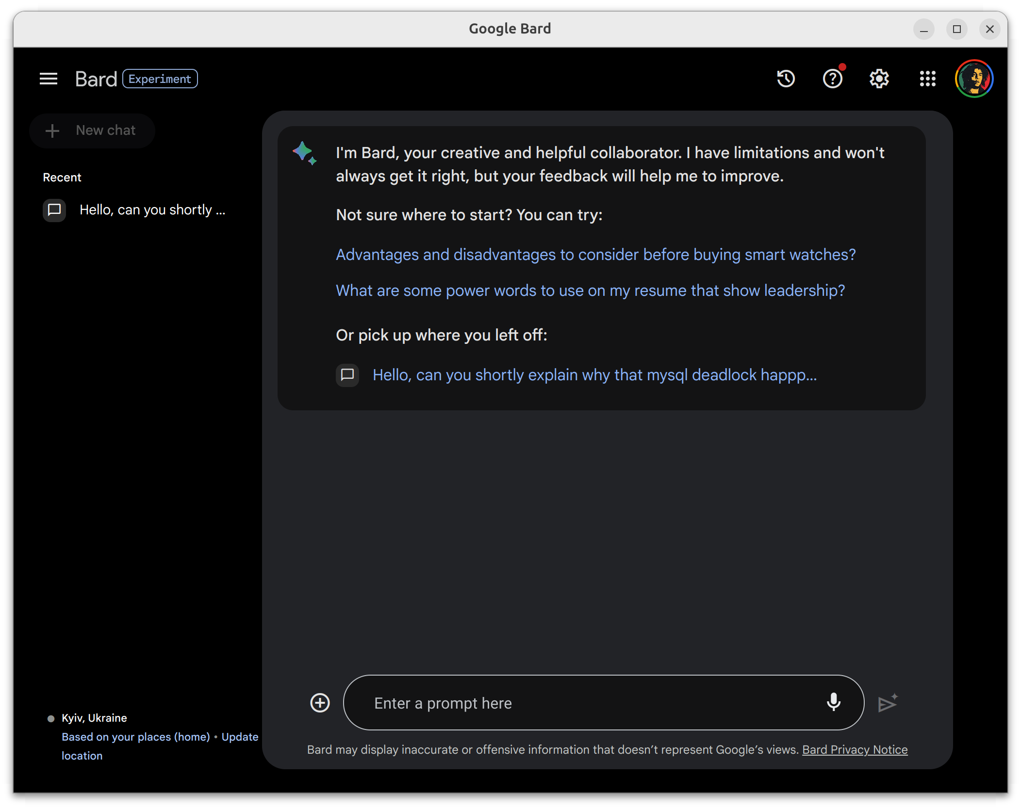This screenshot has height=809, width=1021.
Task: Open the Google account profile avatar
Action: click(974, 79)
